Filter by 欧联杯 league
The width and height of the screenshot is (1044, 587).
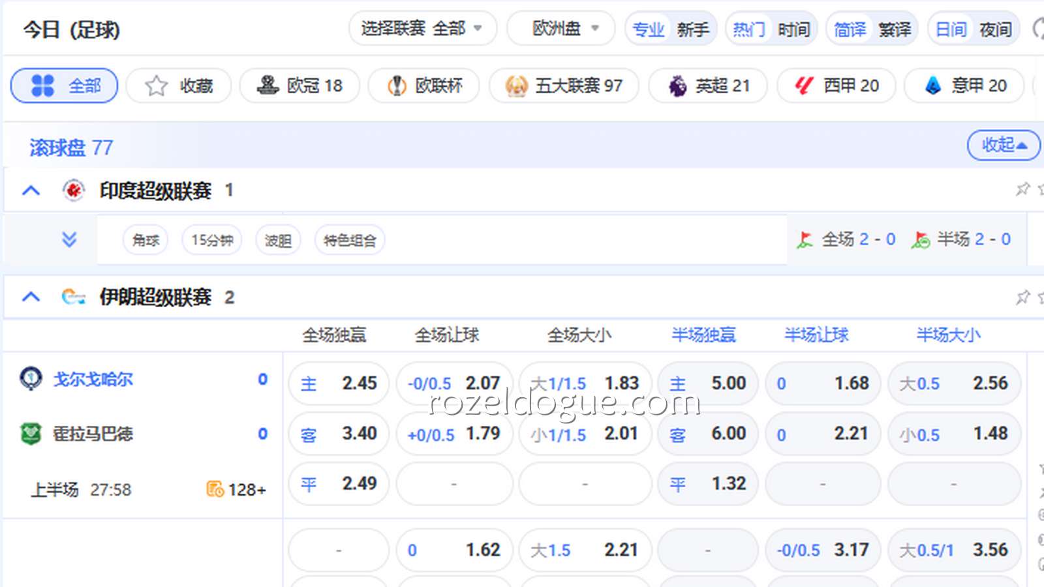point(424,85)
